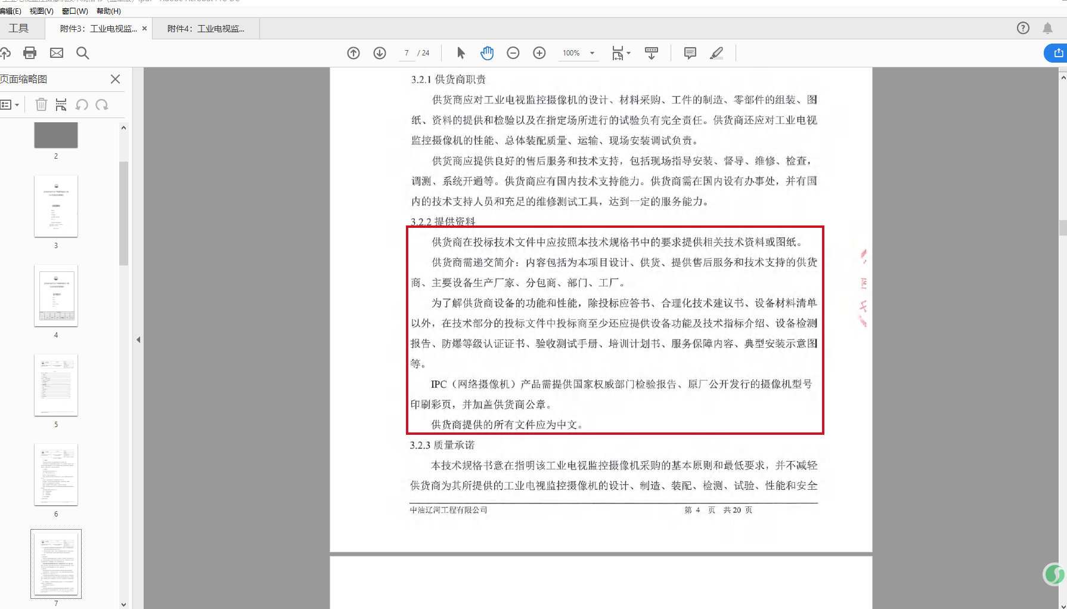Zoom in with the plus button
This screenshot has height=609, width=1067.
click(x=539, y=53)
